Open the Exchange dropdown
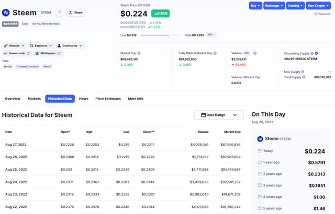Image resolution: width=335 pixels, height=214 pixels. pyautogui.click(x=274, y=6)
